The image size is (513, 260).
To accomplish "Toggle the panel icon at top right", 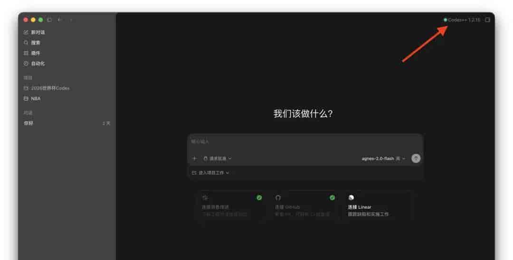I will [487, 20].
